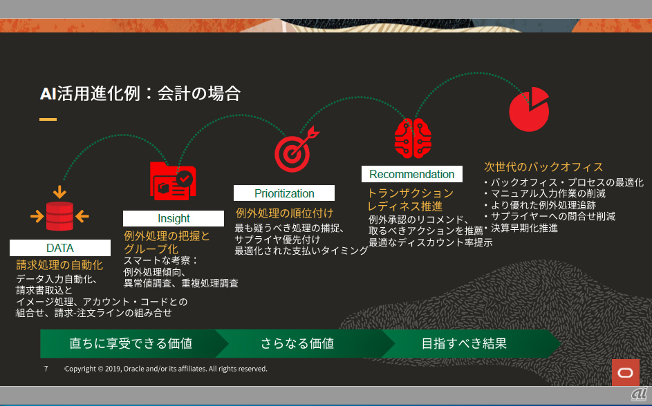Click the ai watermark logo
Screen dimensions: 652x406
tap(639, 393)
